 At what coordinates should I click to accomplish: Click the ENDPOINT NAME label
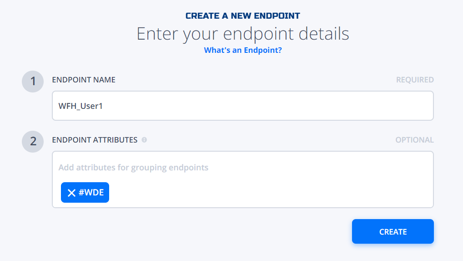click(x=84, y=80)
